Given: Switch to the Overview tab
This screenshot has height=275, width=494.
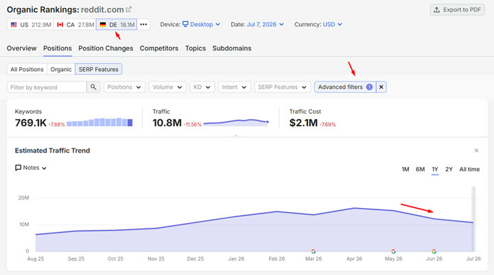Looking at the screenshot, I should click(x=22, y=49).
